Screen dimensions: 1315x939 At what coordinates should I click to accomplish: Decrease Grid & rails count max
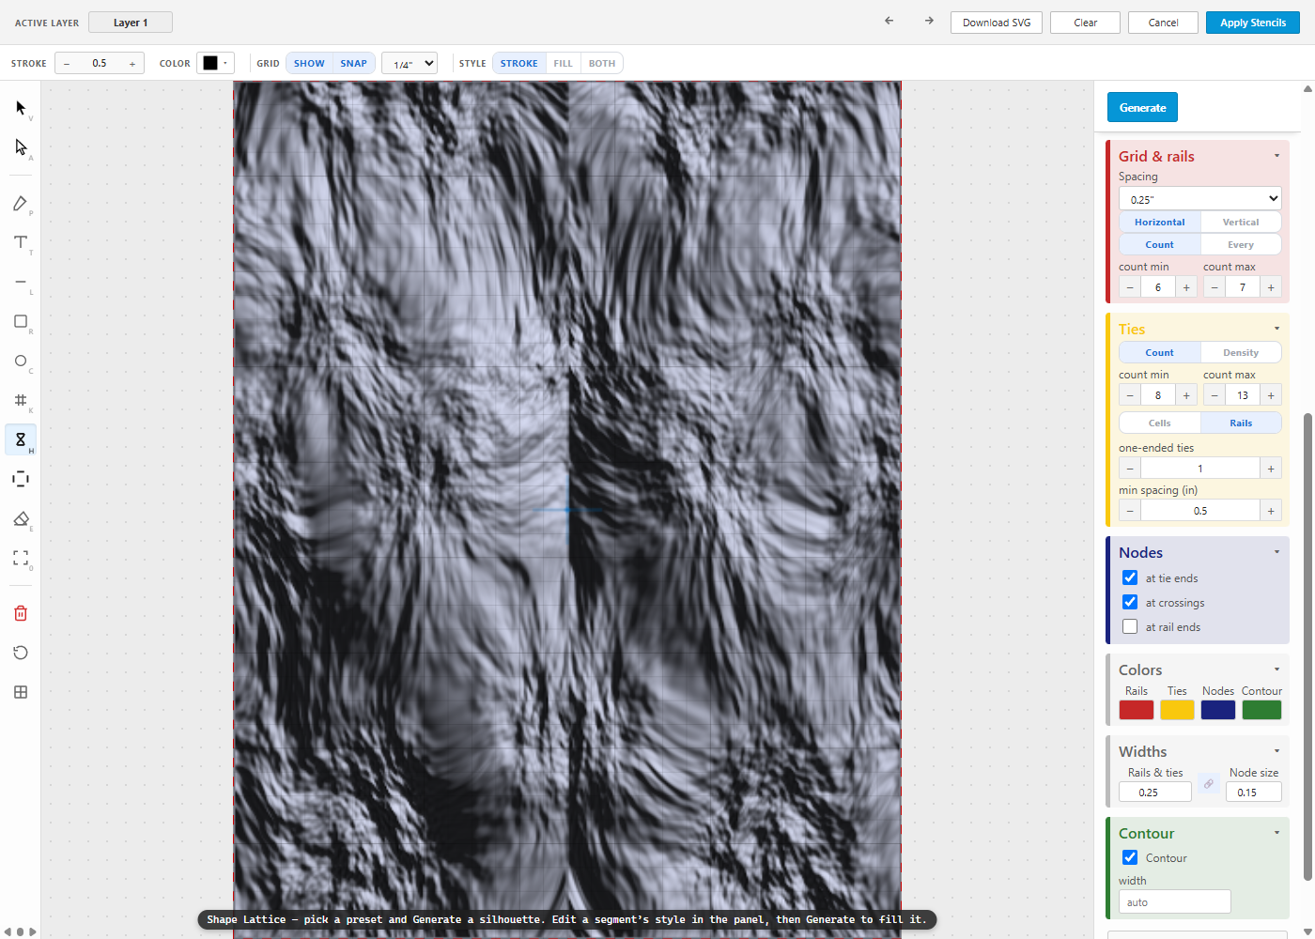point(1214,287)
